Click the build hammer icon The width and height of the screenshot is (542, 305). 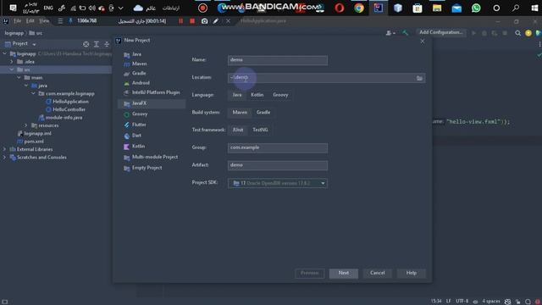[x=405, y=33]
